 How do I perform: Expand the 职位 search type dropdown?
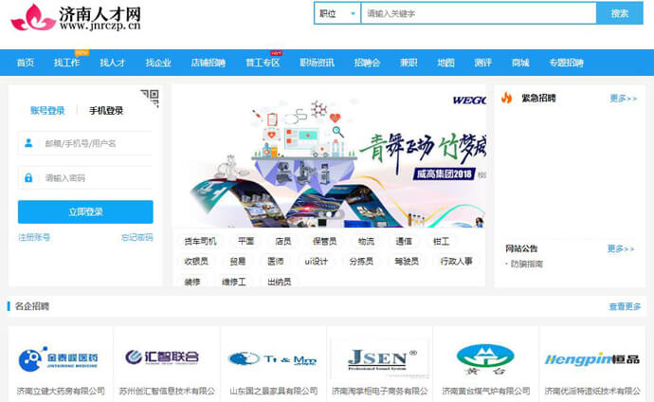click(x=336, y=13)
